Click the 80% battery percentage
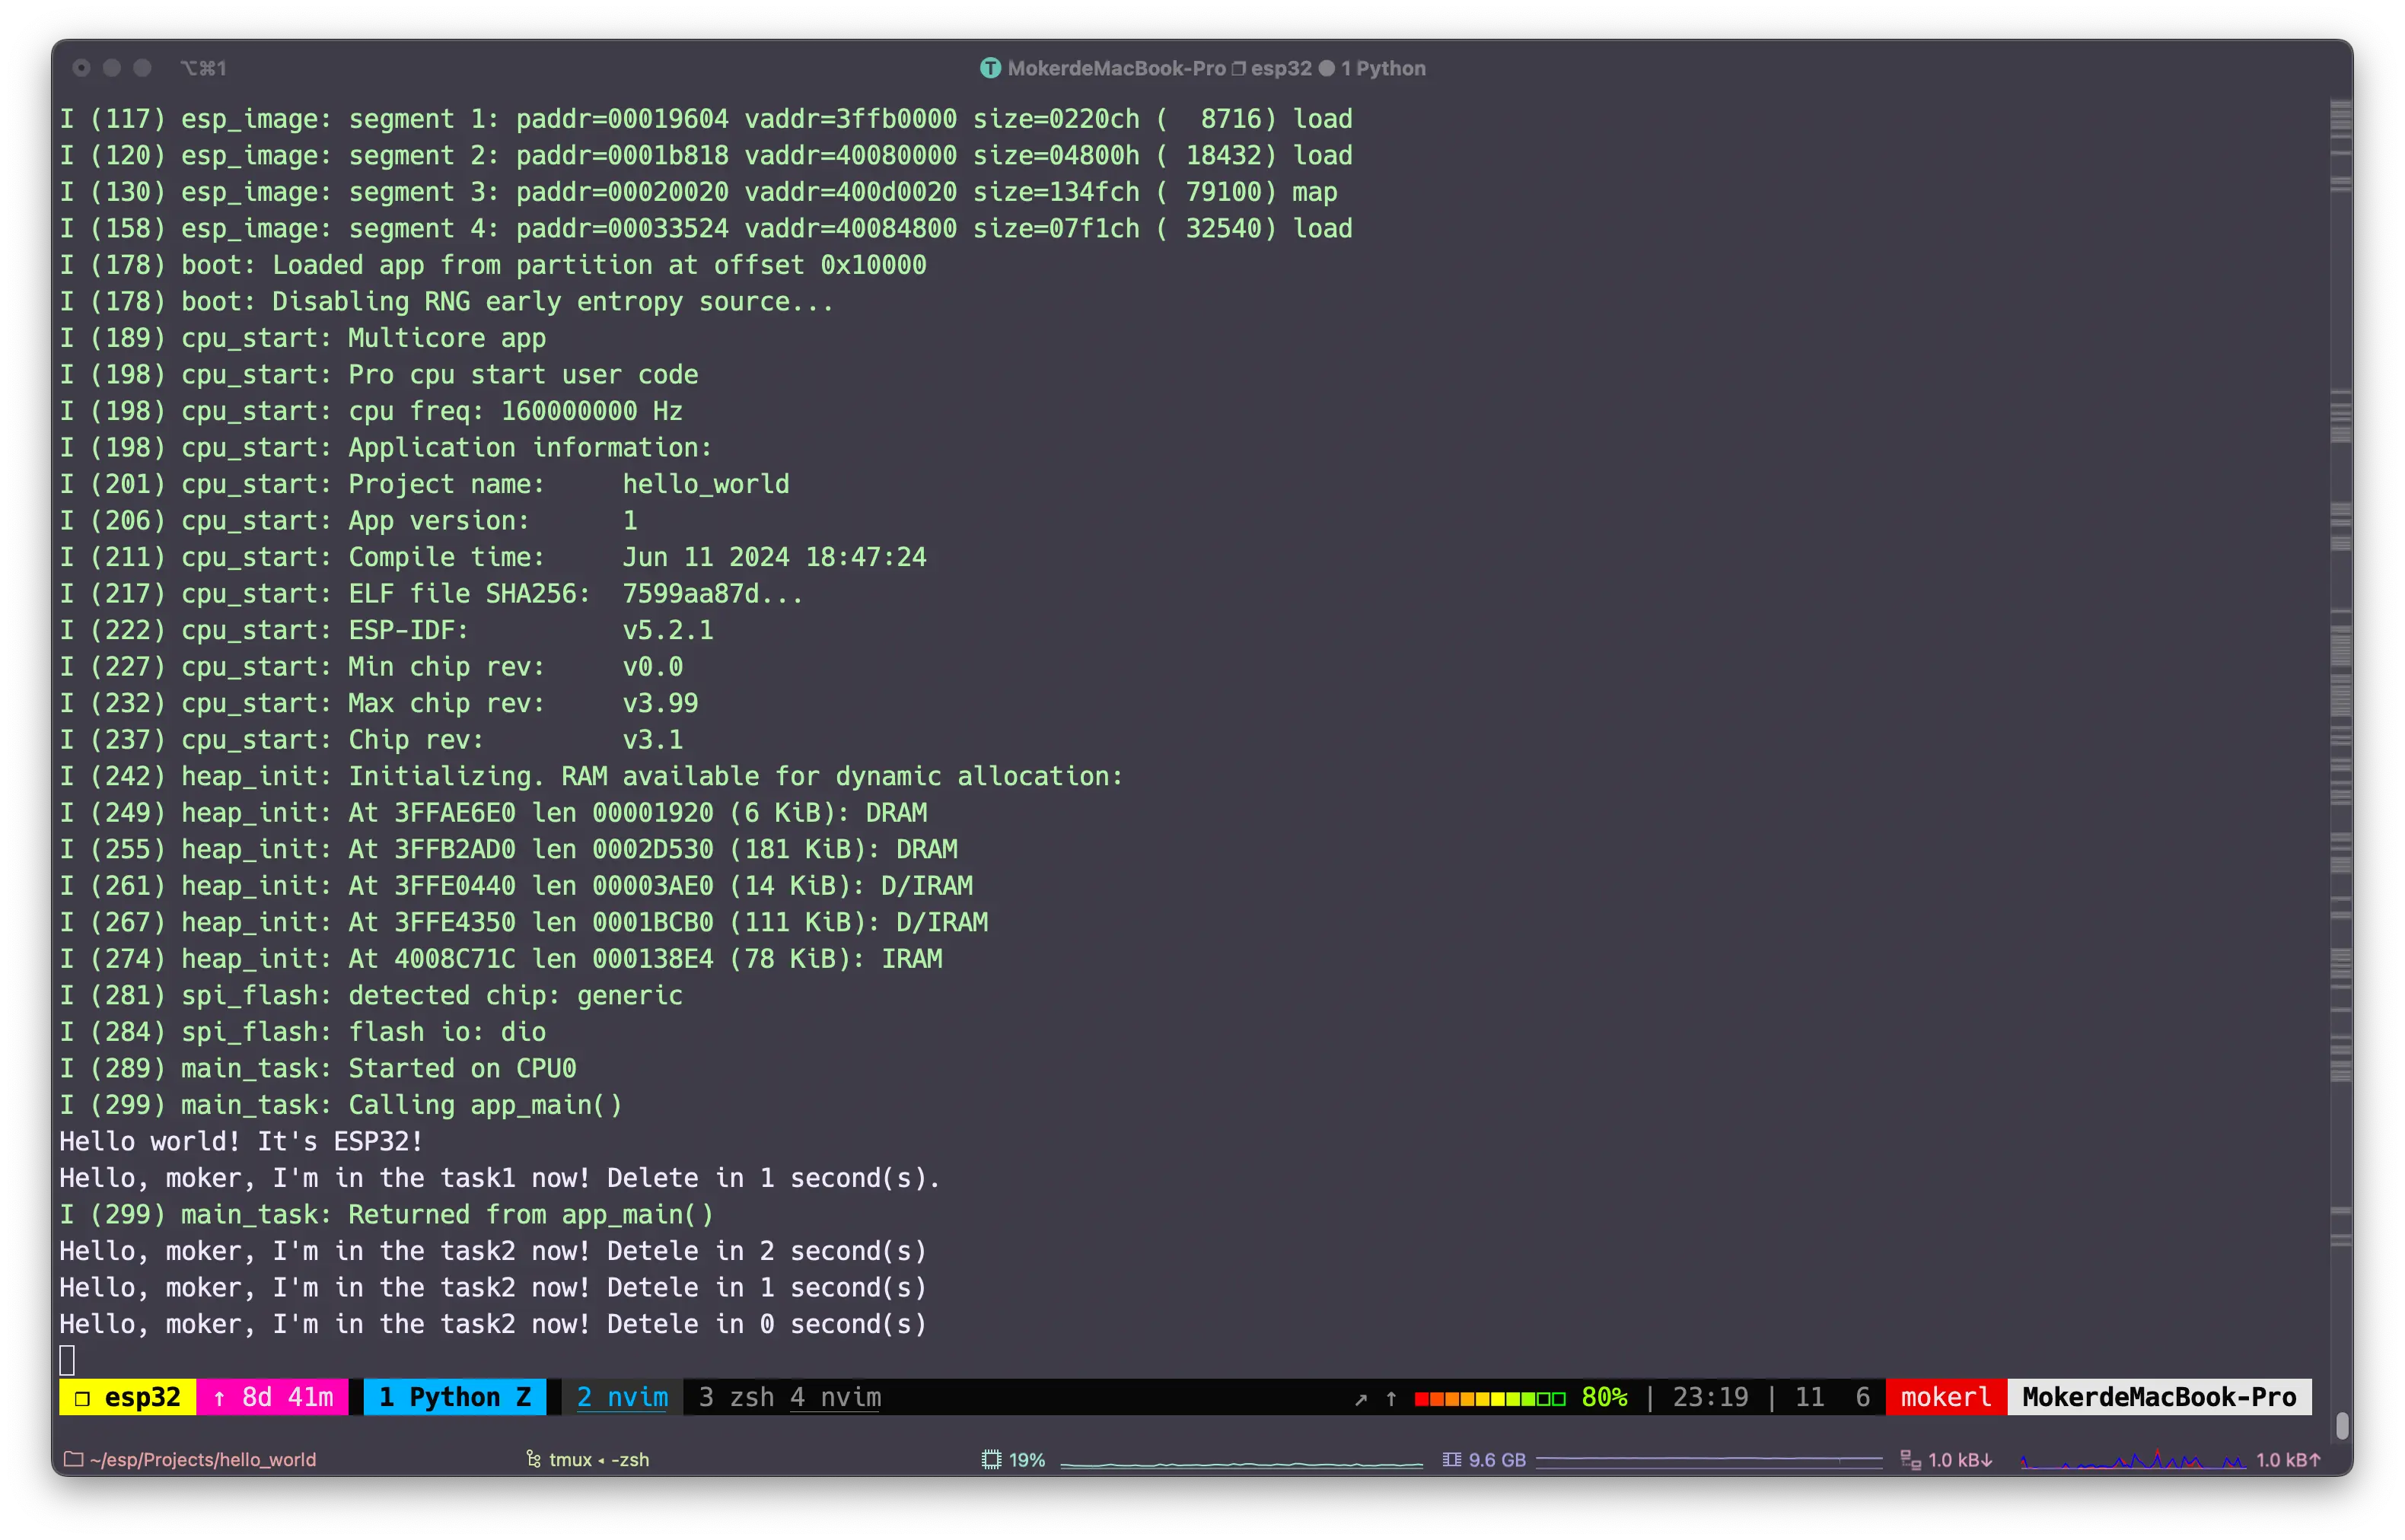 1604,1397
